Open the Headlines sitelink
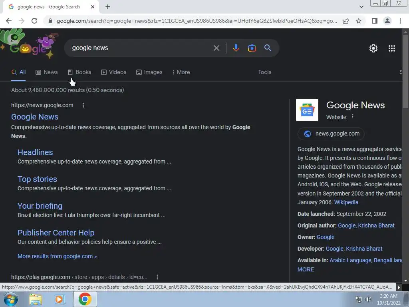 point(35,152)
